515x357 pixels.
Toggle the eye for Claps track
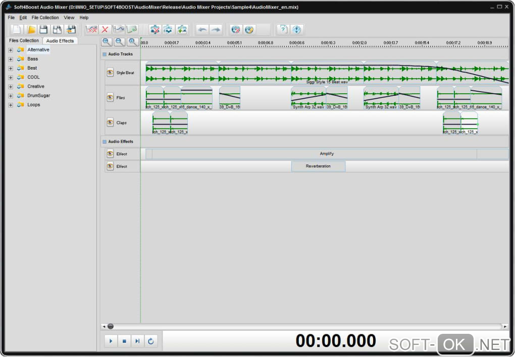point(110,123)
